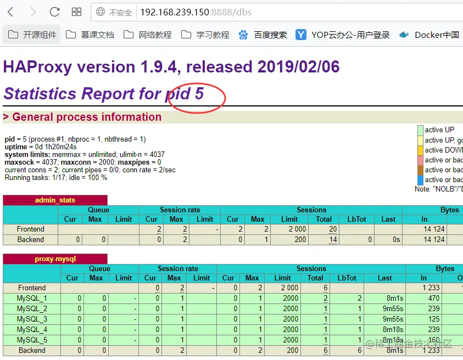The width and height of the screenshot is (463, 360).
Task: Click MySQL_3 last session value 9m55s
Action: pyautogui.click(x=393, y=319)
